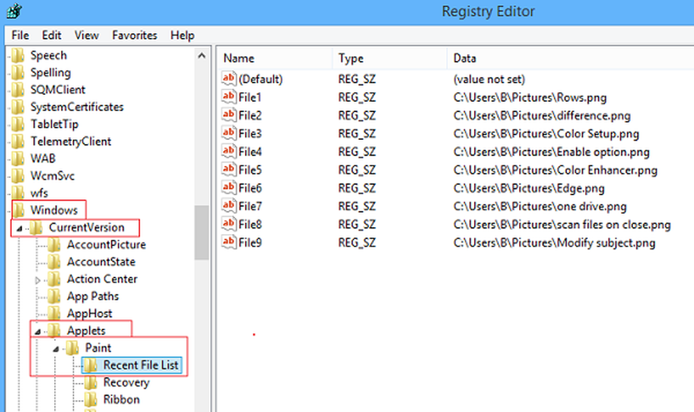Open the Favorites menu
The height and width of the screenshot is (412, 694).
pos(135,35)
